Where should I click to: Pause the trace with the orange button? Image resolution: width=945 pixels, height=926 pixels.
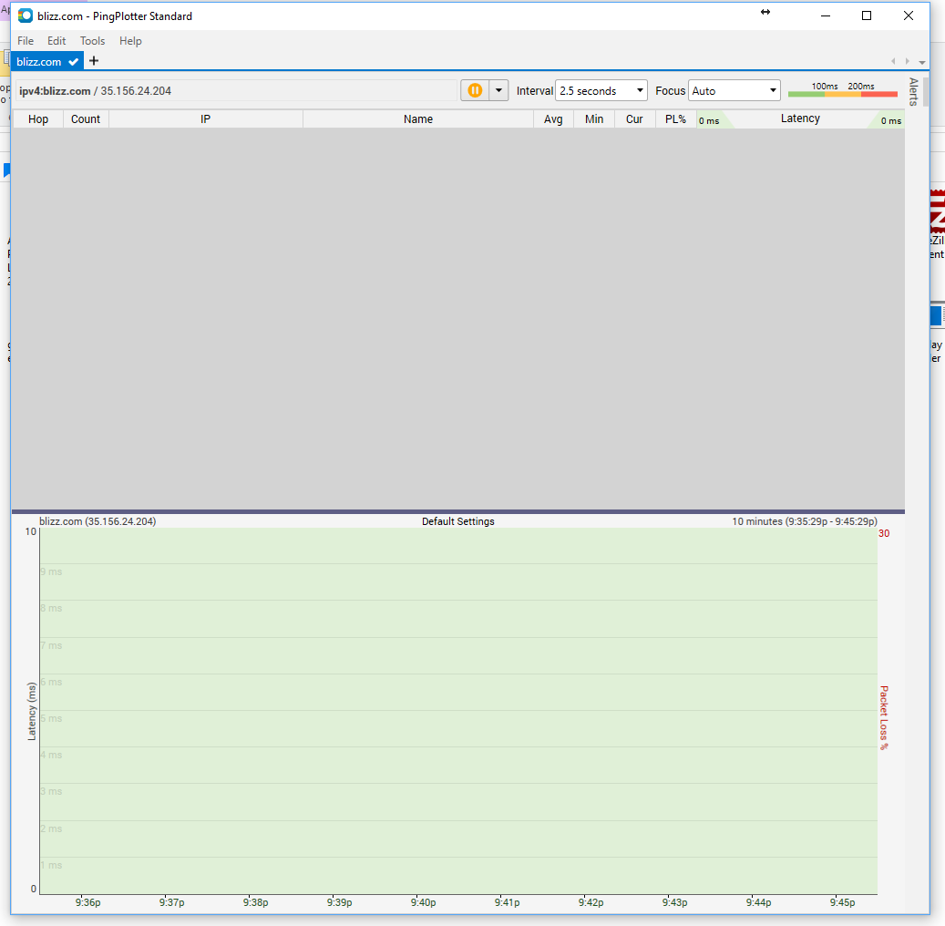(475, 90)
